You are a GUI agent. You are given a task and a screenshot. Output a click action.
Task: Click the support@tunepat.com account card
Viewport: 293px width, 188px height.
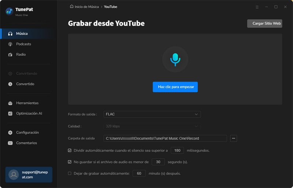click(x=29, y=174)
